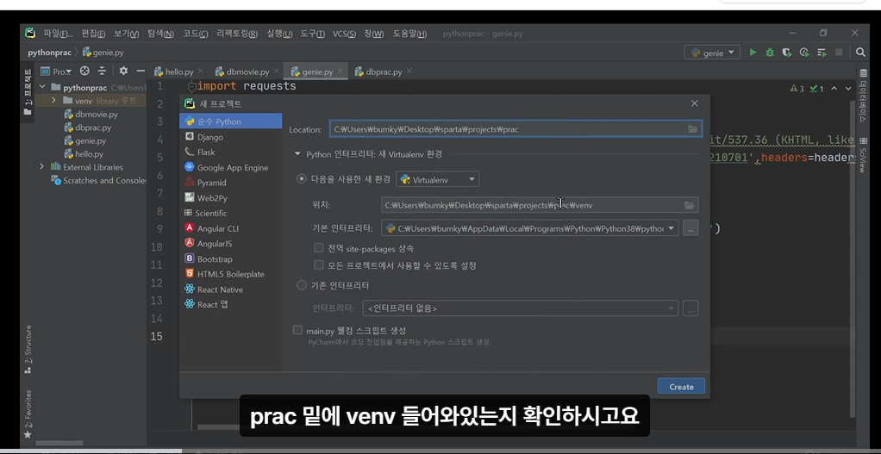Enable 모든 프로젝트에서 사용할 수 있도록 설정 checkbox

tap(319, 264)
